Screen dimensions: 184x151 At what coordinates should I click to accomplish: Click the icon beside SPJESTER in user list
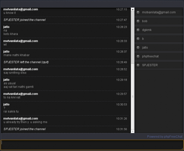(138, 65)
